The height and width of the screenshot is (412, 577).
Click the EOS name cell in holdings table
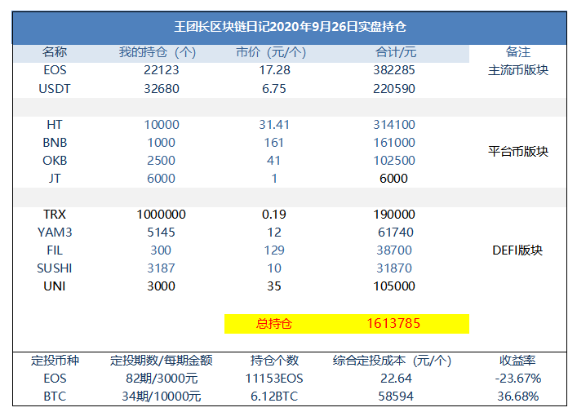tap(55, 70)
